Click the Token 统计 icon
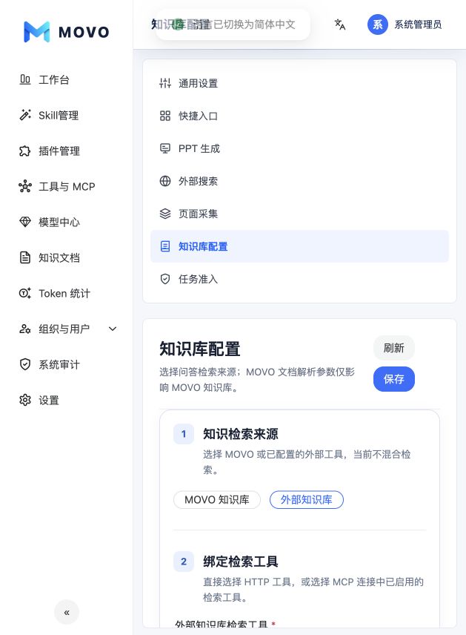 [x=25, y=293]
